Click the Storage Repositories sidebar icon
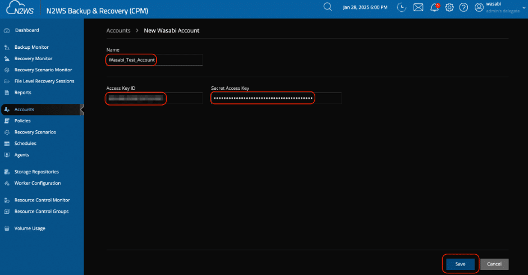Image resolution: width=528 pixels, height=275 pixels. point(7,172)
